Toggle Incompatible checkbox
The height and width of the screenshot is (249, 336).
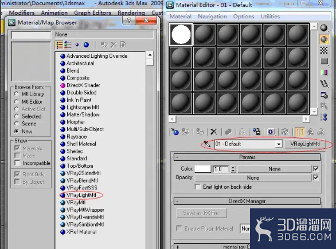(17, 163)
